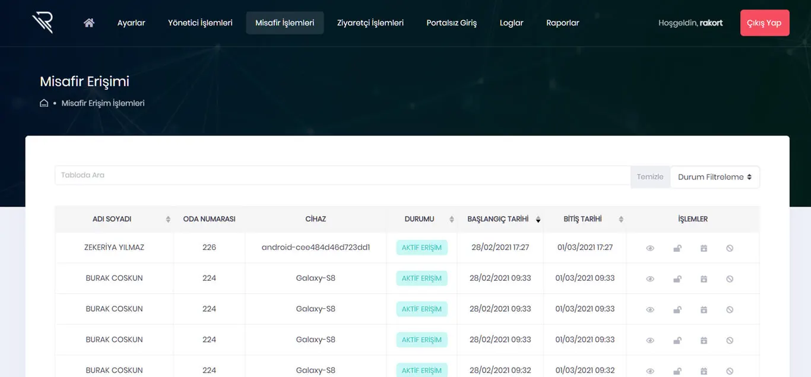The image size is (811, 377).
Task: Block access for ZEKERIYA YILMAZ using ban icon
Action: point(730,247)
